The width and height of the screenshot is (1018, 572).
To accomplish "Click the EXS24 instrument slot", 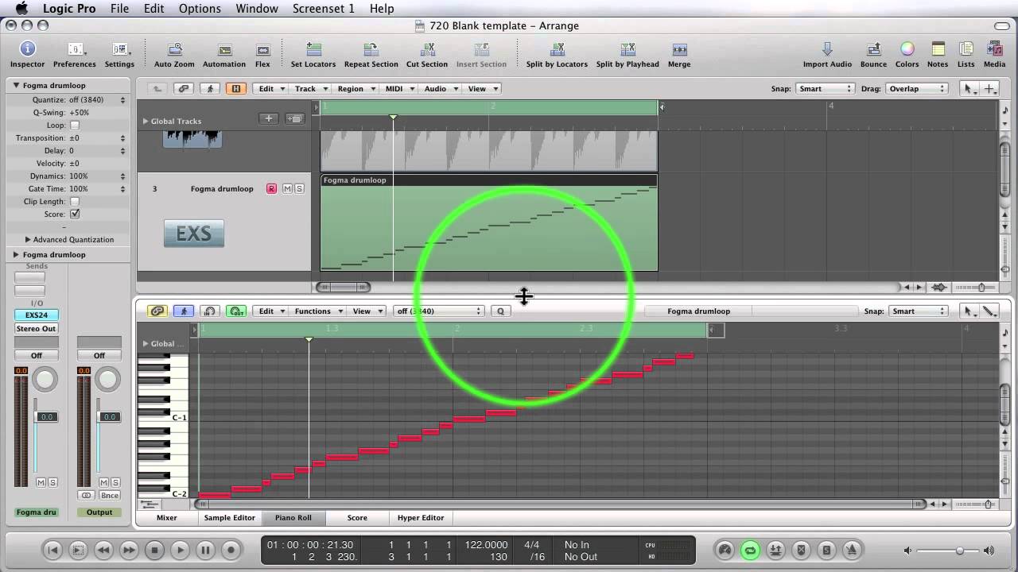I will (37, 315).
